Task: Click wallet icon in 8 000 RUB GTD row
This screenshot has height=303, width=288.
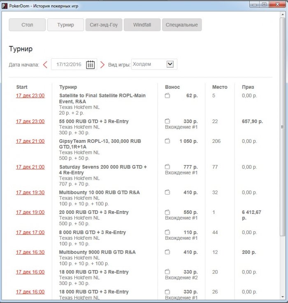Action: click(x=167, y=232)
